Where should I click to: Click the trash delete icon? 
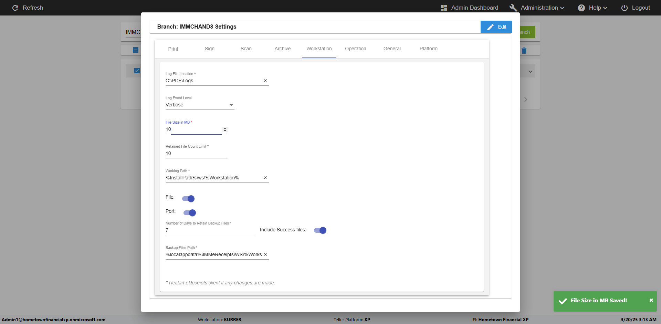tap(524, 51)
